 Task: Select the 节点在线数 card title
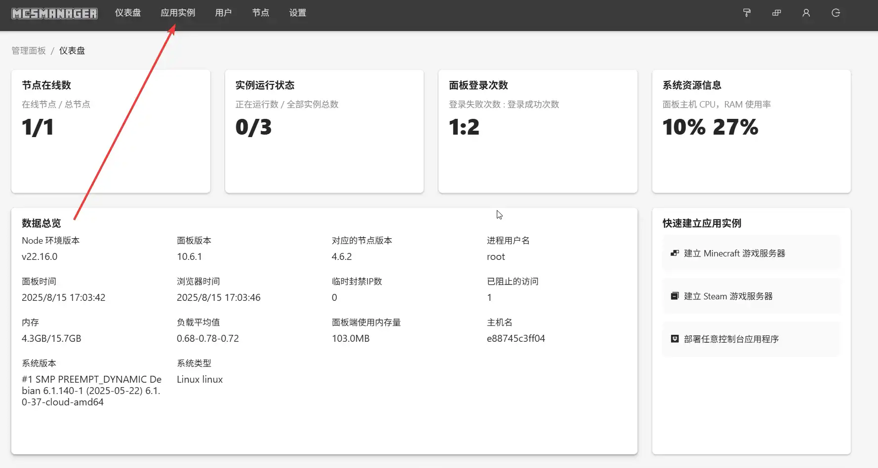pos(46,85)
